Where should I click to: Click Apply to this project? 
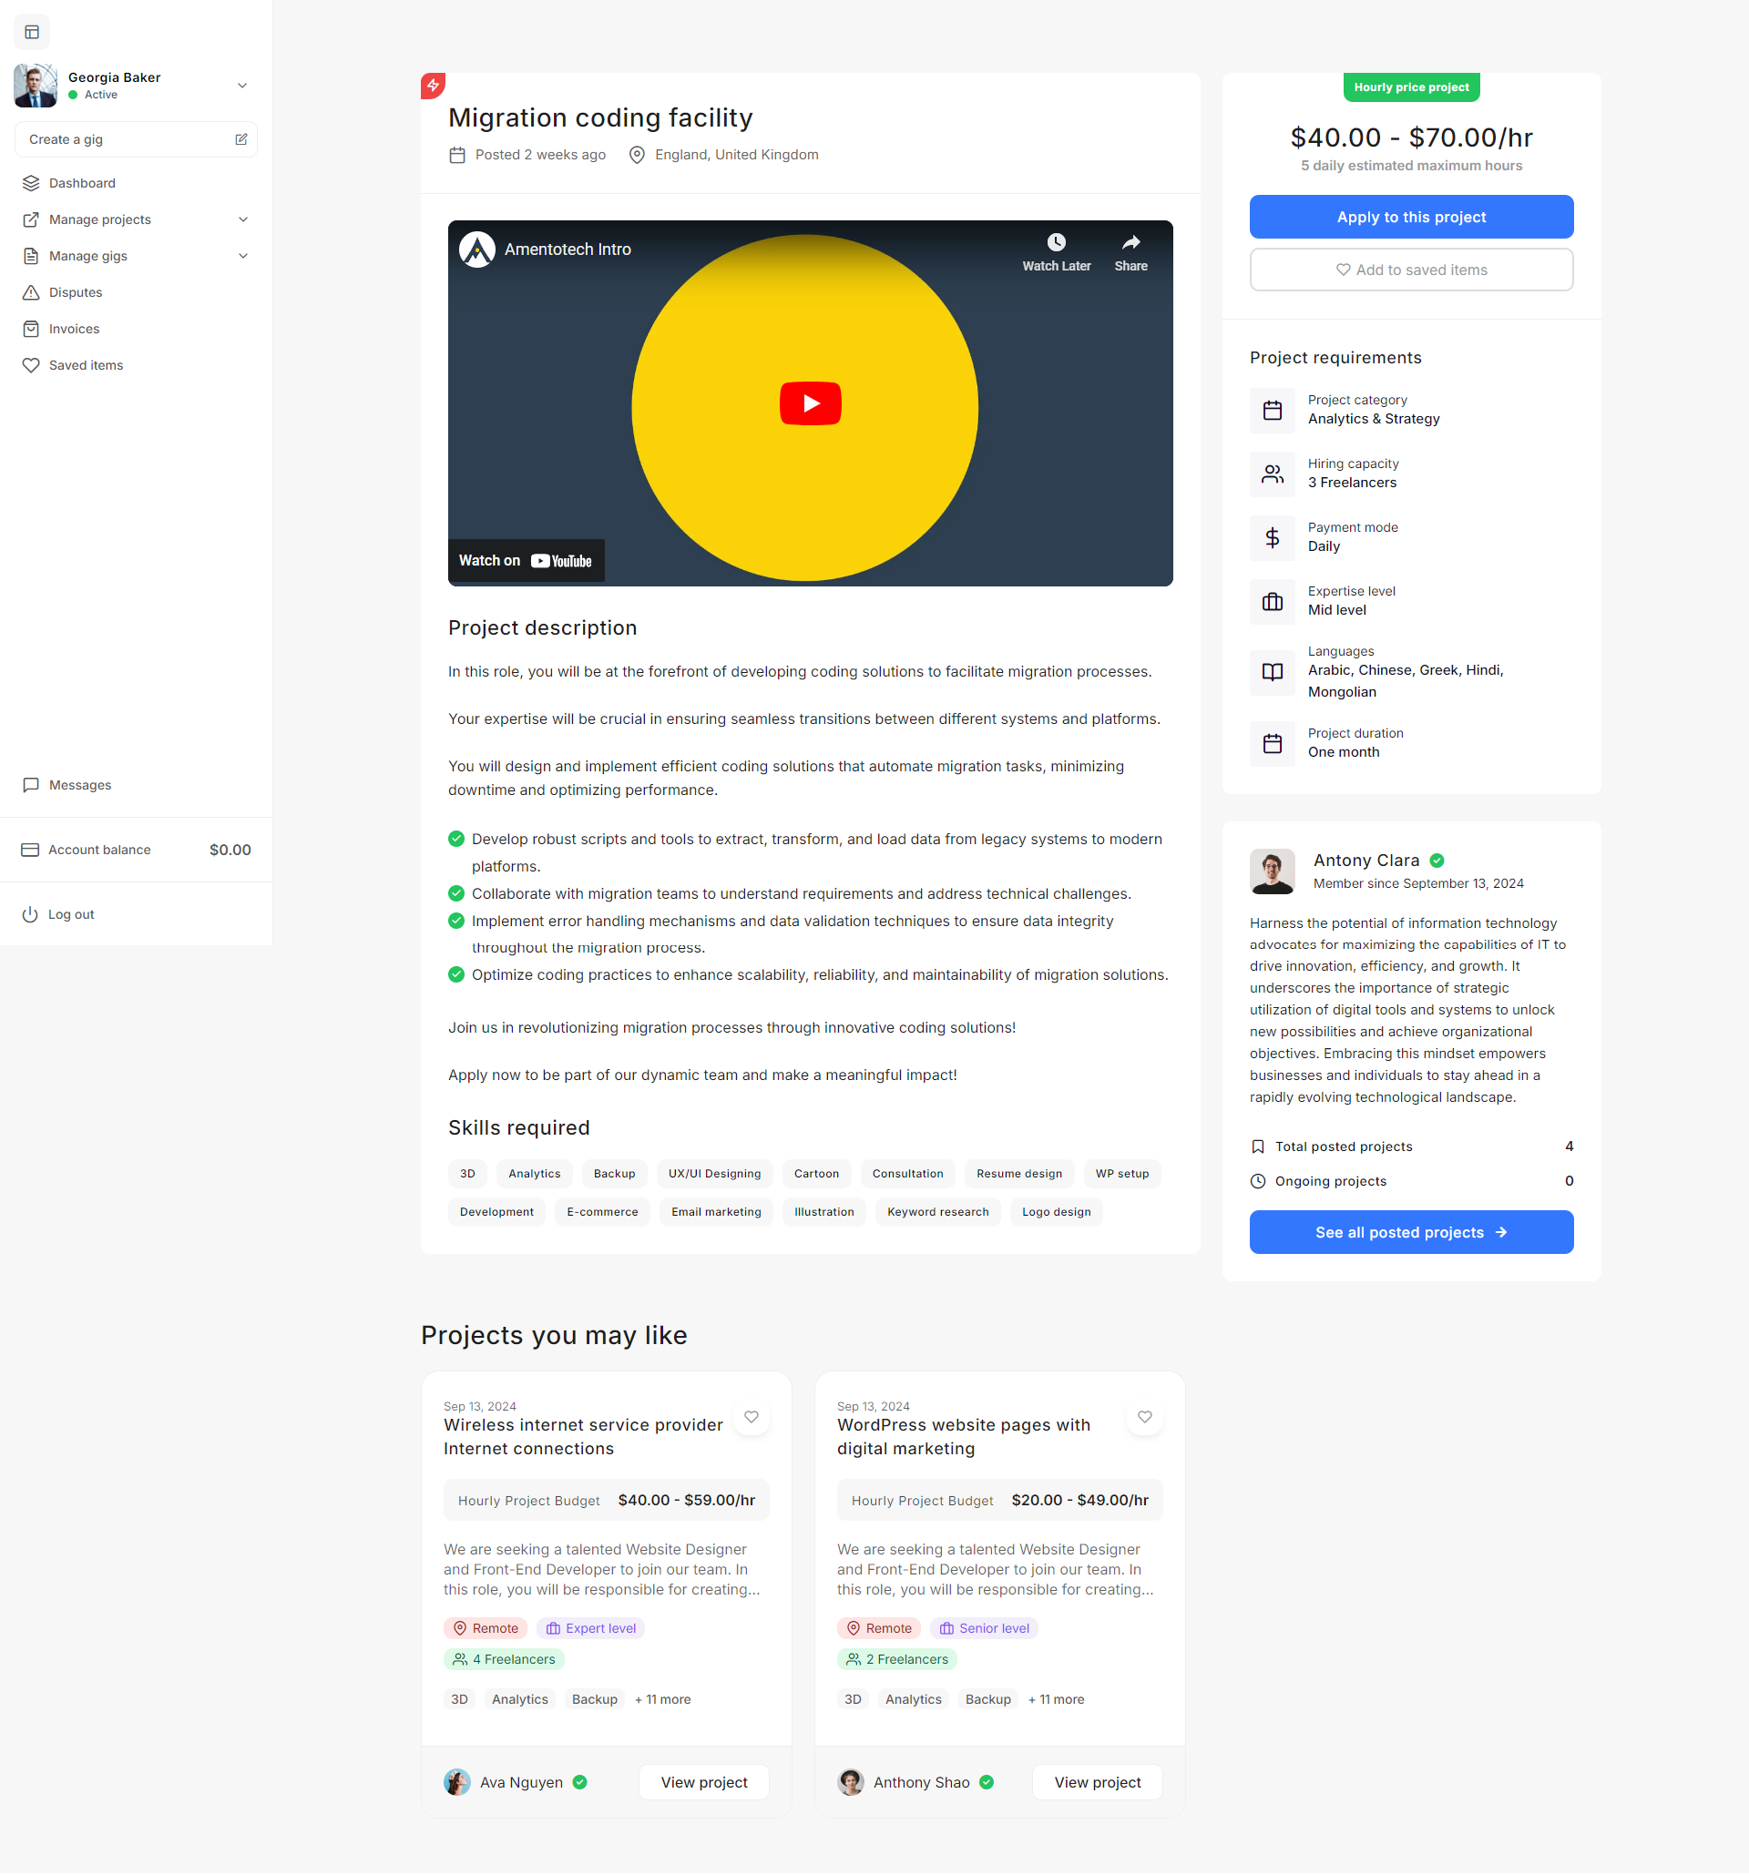click(x=1410, y=217)
